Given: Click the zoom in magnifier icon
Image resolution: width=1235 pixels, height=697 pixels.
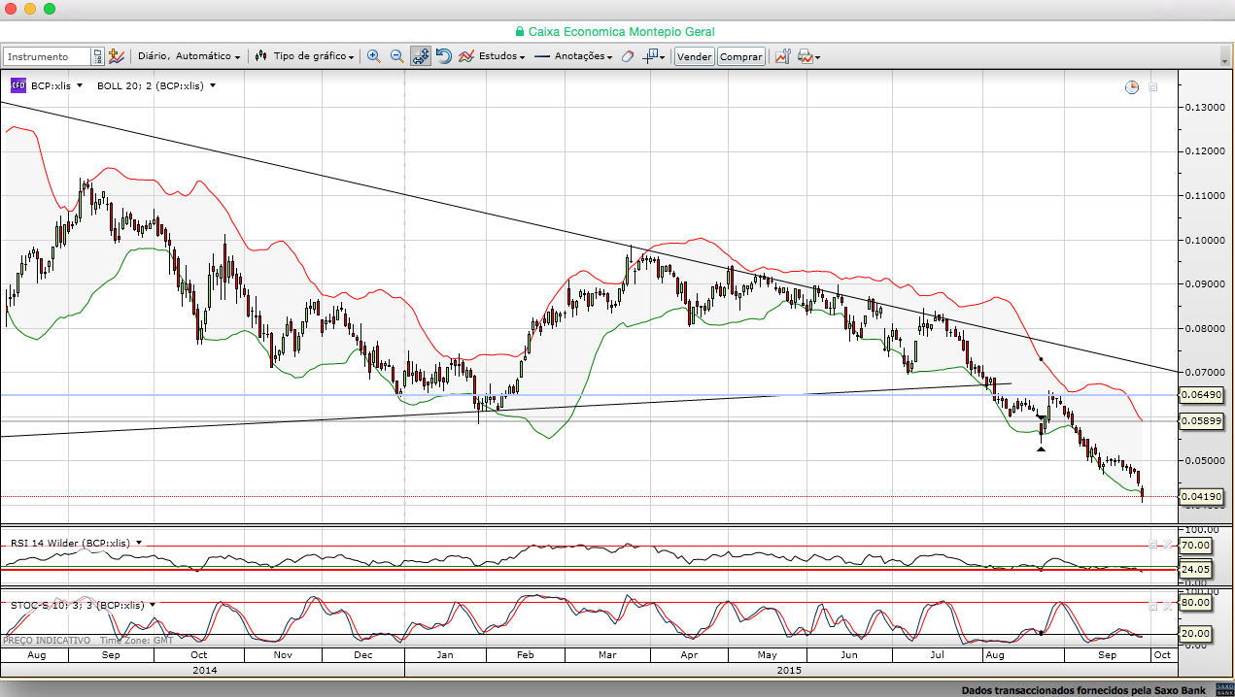Looking at the screenshot, I should [373, 56].
